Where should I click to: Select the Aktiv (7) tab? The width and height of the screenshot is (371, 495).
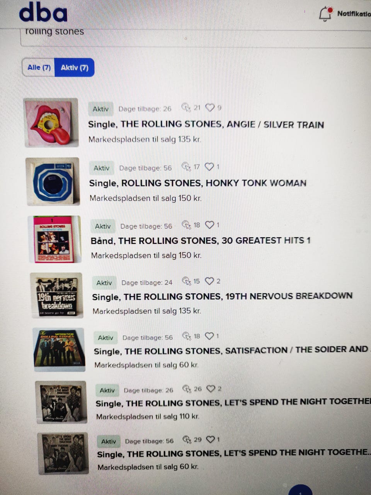[75, 68]
